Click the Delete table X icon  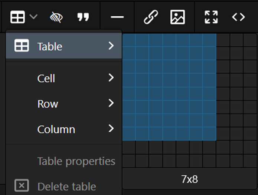point(22,185)
